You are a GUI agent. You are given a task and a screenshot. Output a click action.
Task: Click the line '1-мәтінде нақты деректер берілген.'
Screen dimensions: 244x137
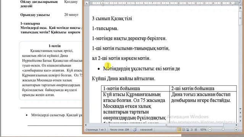(x=129, y=38)
